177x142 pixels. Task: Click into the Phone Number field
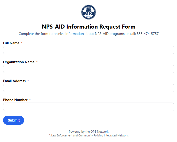(x=89, y=107)
